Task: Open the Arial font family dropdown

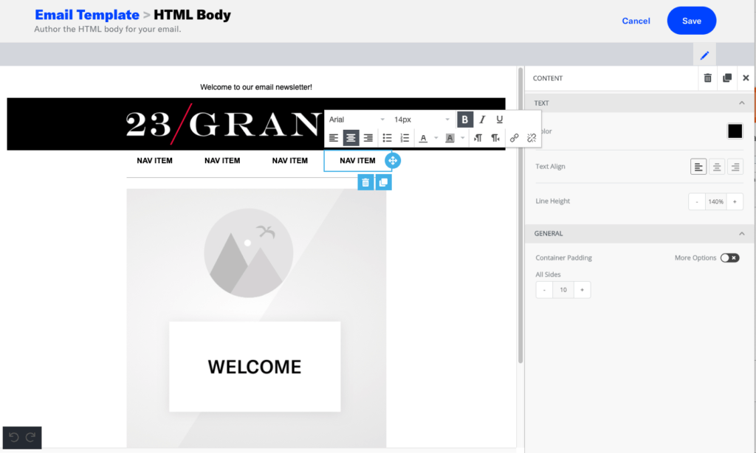Action: 357,120
